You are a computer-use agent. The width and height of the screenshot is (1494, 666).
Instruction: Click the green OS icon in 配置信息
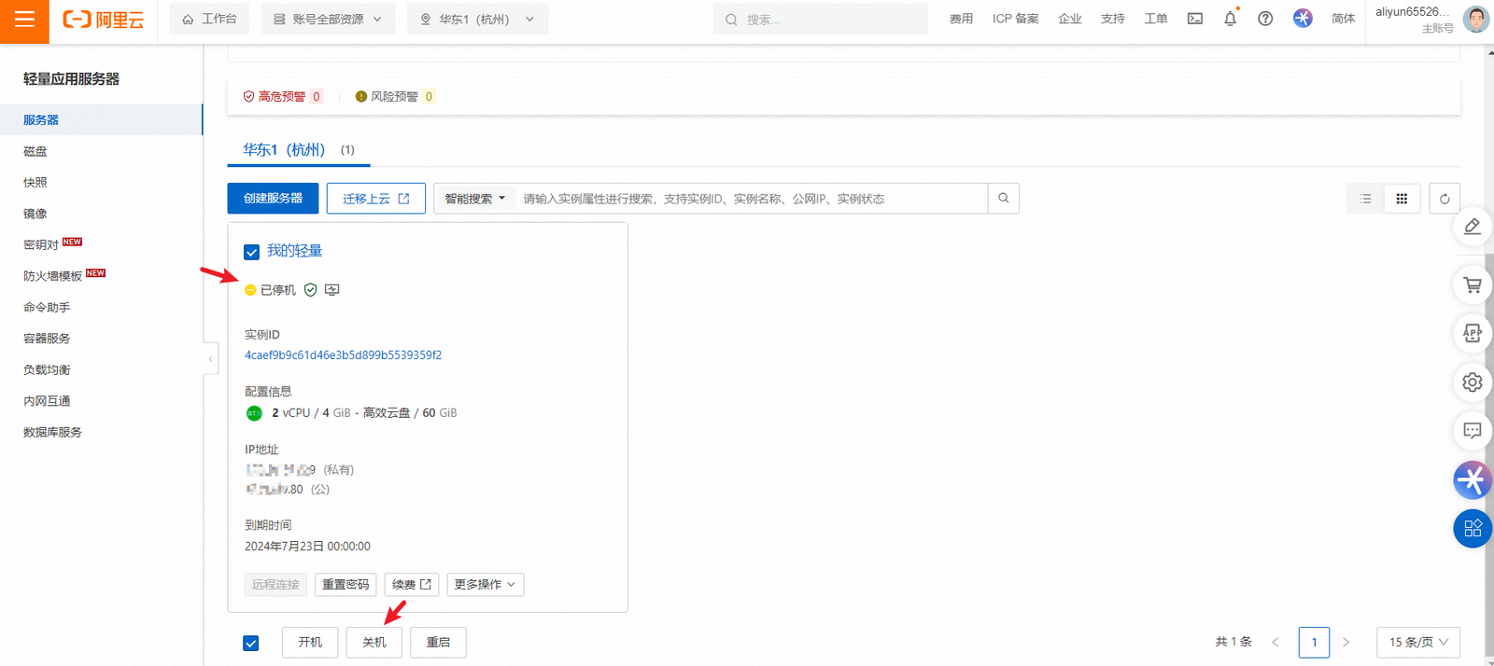point(254,413)
